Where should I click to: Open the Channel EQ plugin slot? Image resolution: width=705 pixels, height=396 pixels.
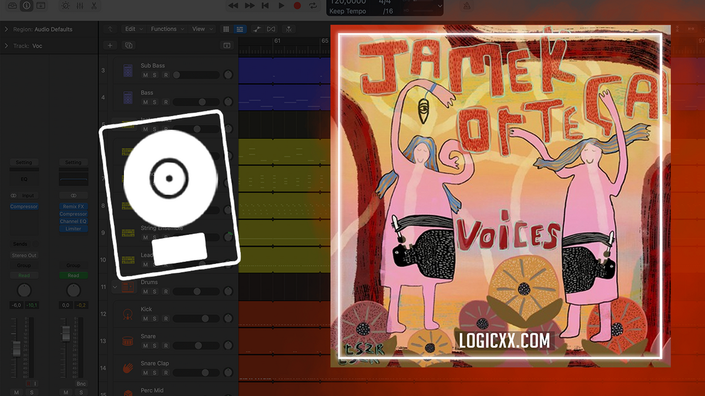coord(73,221)
